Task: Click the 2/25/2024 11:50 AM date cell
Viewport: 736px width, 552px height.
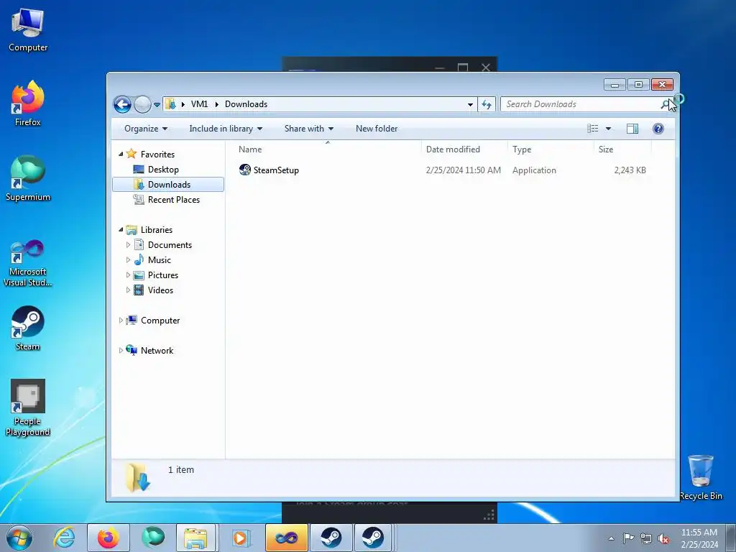Action: point(464,170)
